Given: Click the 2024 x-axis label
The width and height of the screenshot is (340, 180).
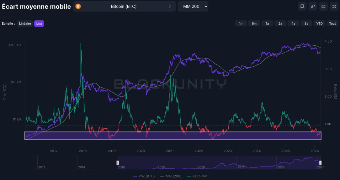Looking at the screenshot, I should click(257, 151).
